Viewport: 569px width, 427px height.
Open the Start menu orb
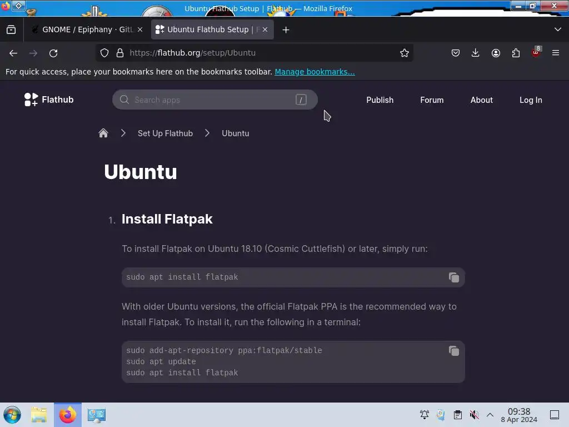click(12, 415)
